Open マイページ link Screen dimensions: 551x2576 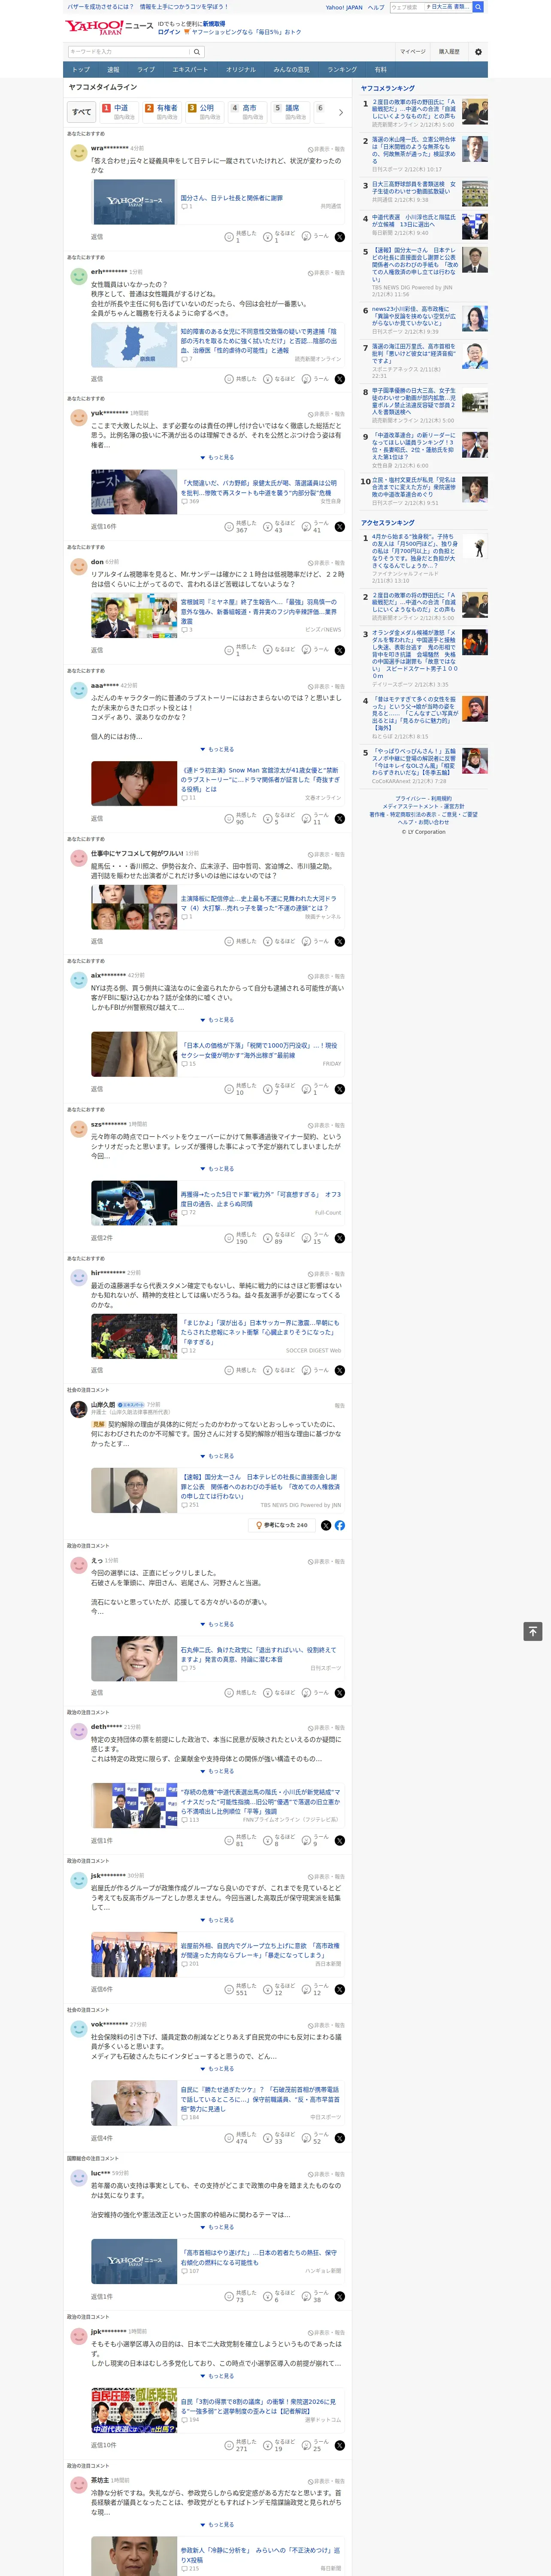tap(413, 52)
